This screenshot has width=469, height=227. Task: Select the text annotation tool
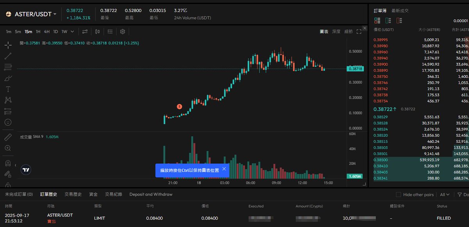click(8, 89)
